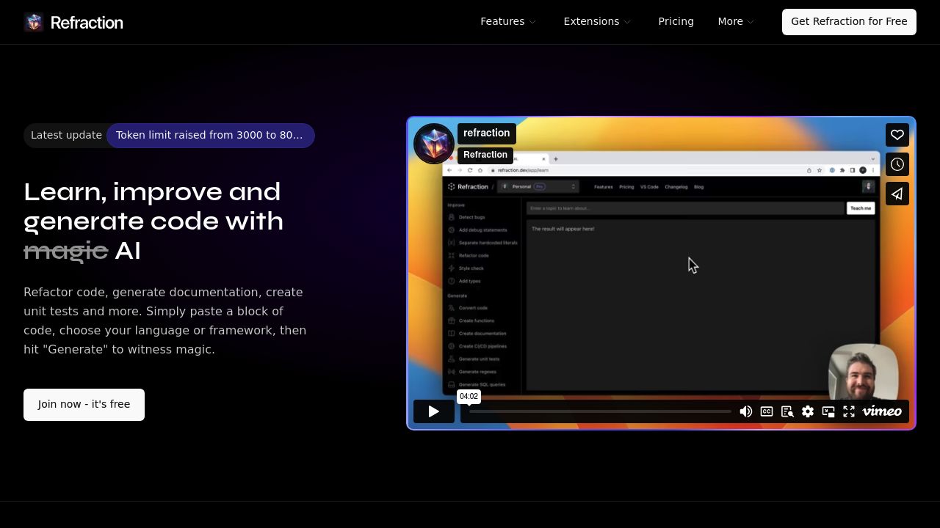Screen dimensions: 940x528
Task: Open video settings gear icon
Action: coord(808,411)
